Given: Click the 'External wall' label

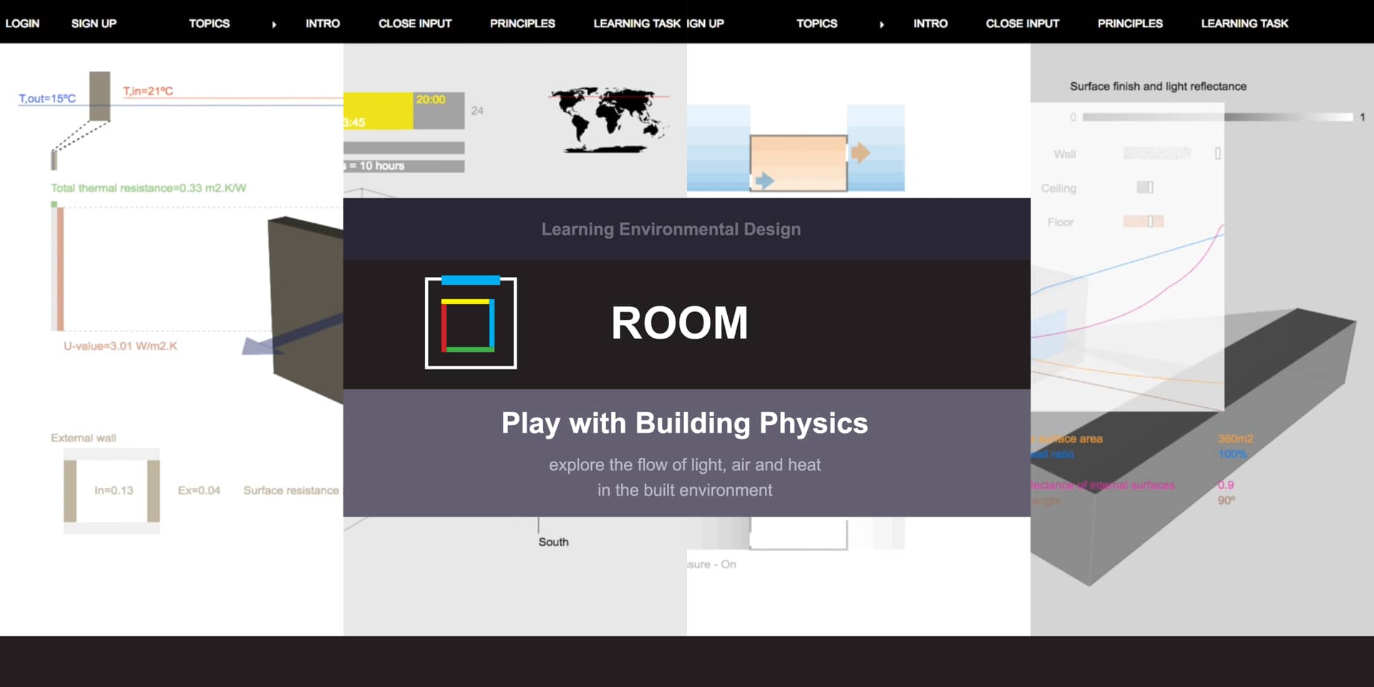Looking at the screenshot, I should click(84, 438).
